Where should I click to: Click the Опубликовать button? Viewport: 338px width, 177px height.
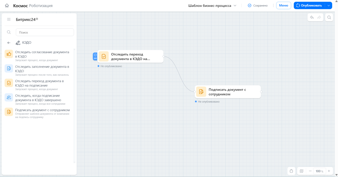(x=309, y=6)
